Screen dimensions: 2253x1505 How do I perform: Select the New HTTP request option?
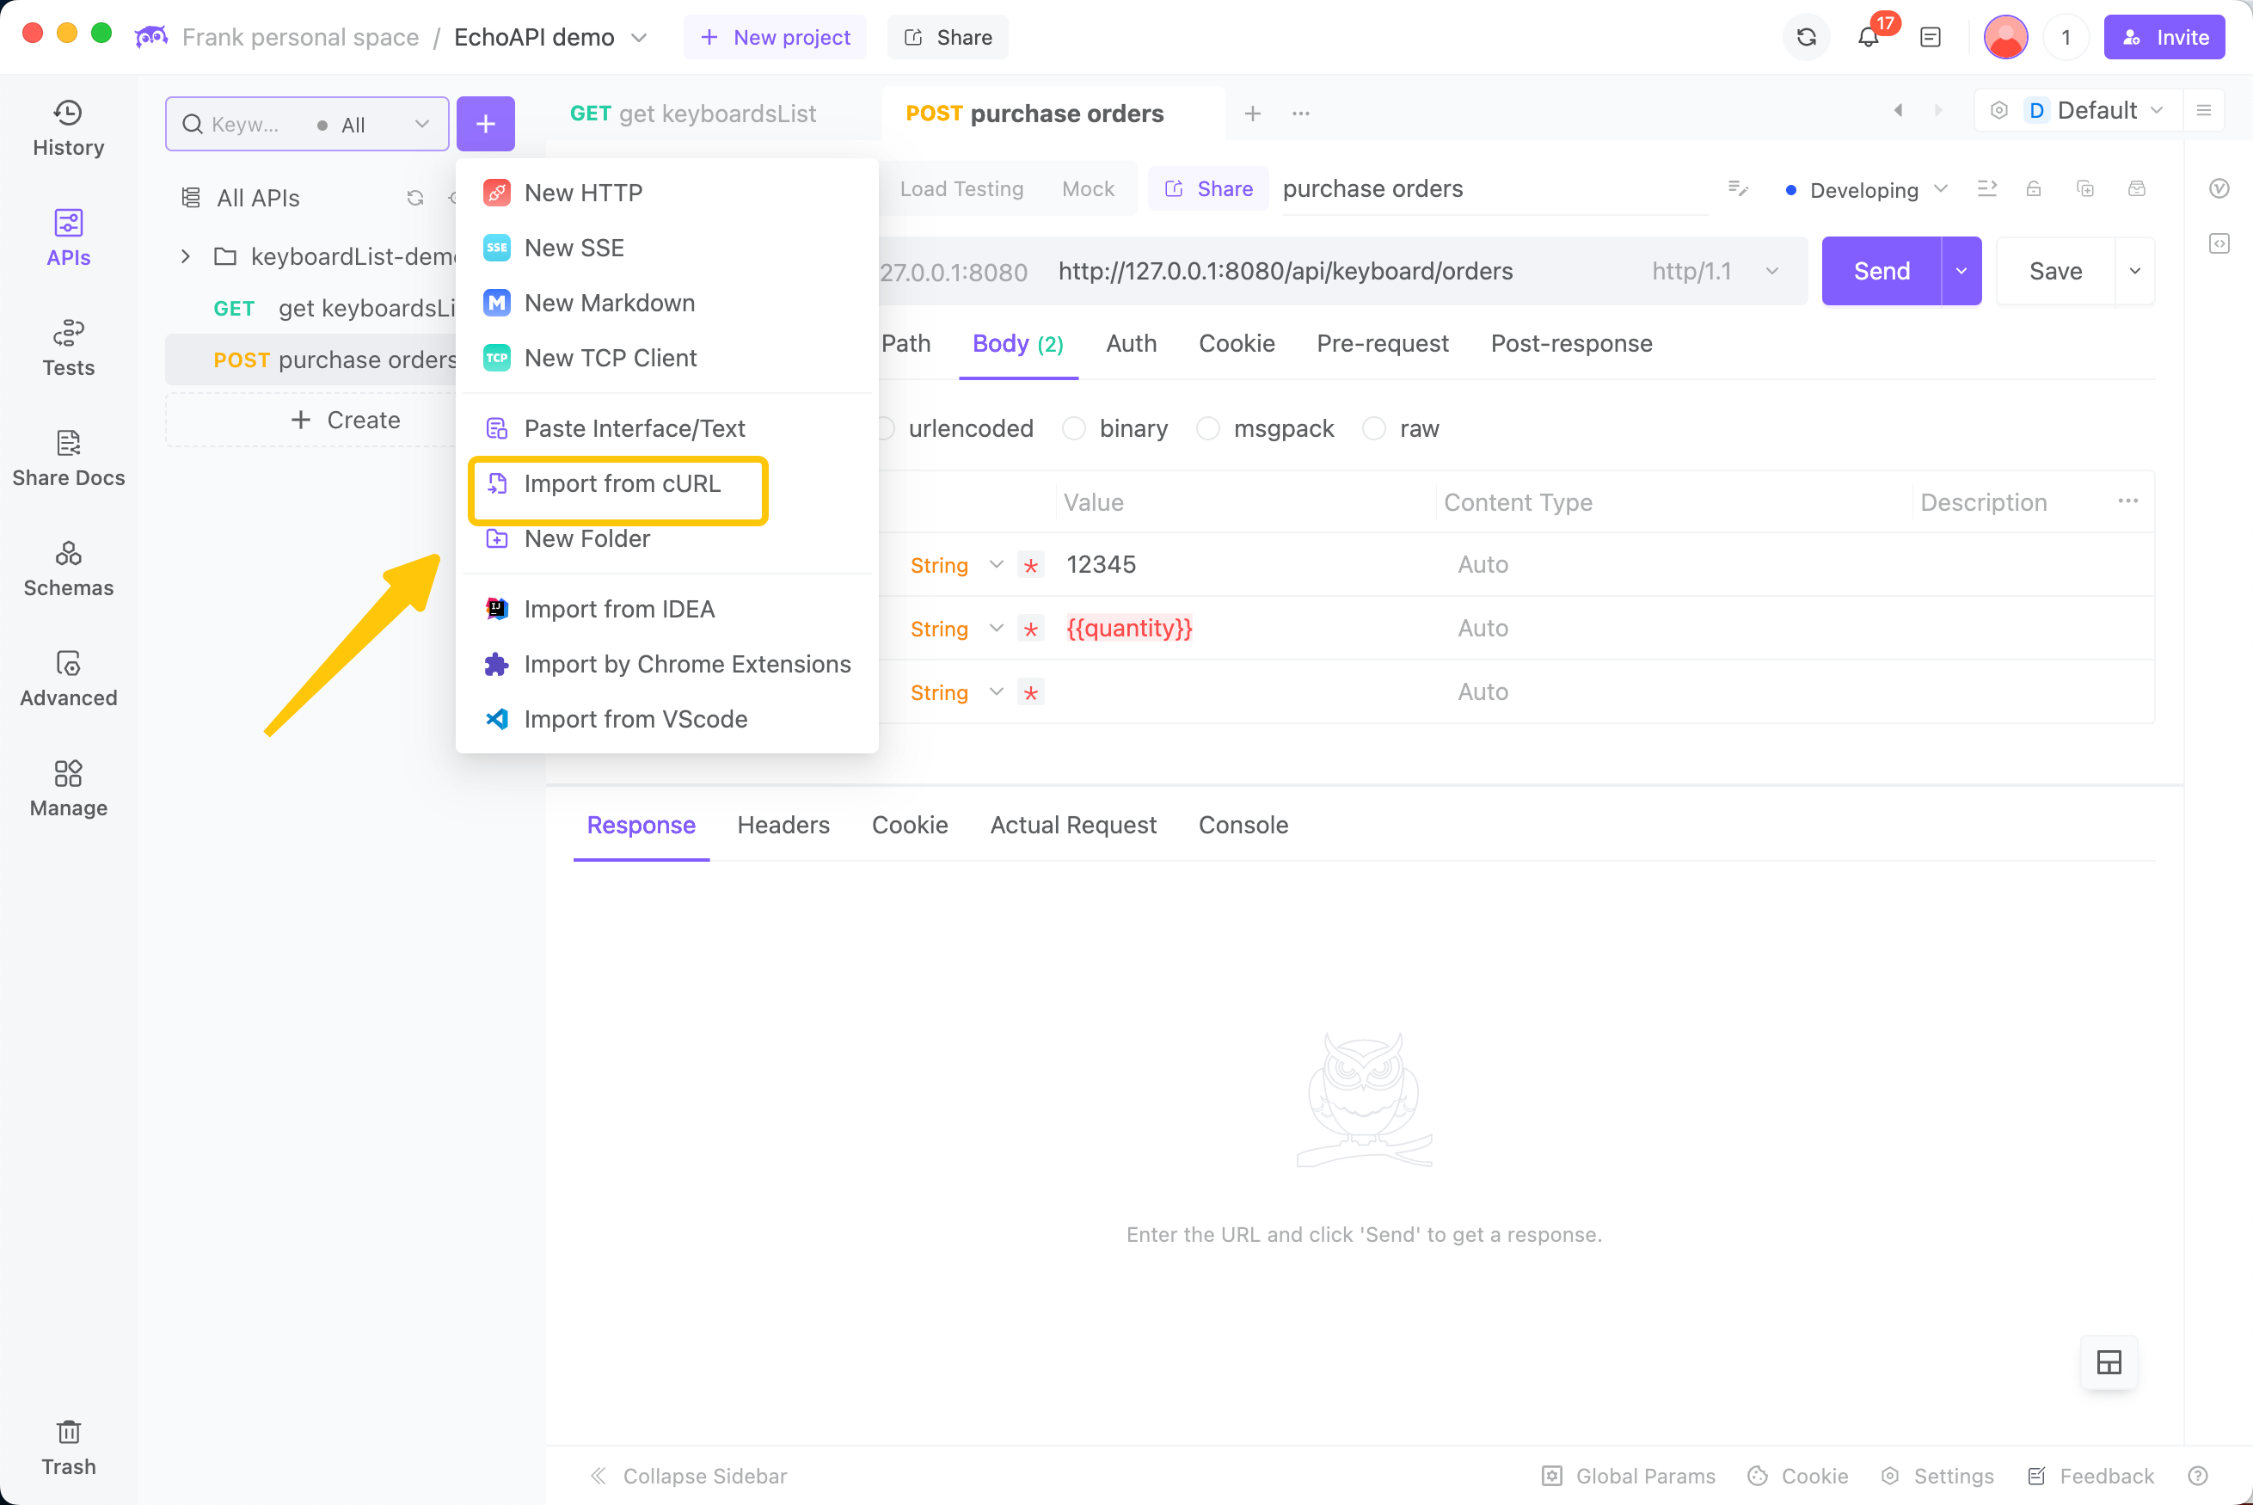click(582, 193)
